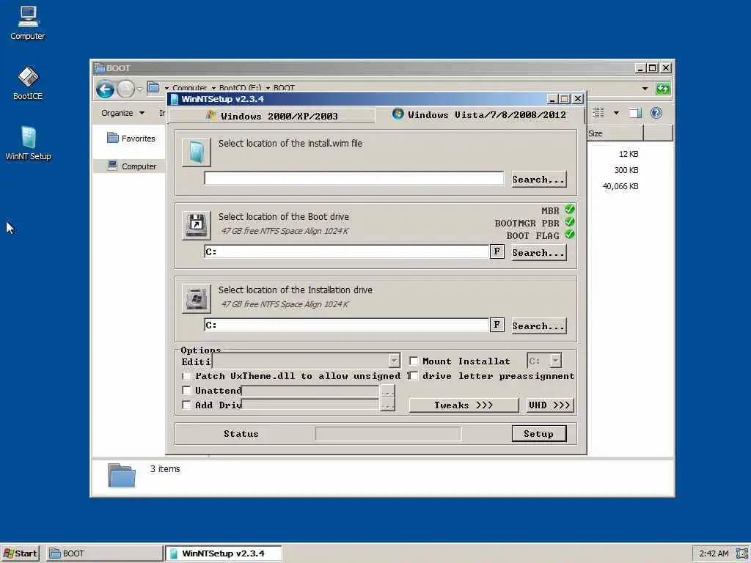This screenshot has width=751, height=563.
Task: Search for the Boot drive location
Action: [x=539, y=253]
